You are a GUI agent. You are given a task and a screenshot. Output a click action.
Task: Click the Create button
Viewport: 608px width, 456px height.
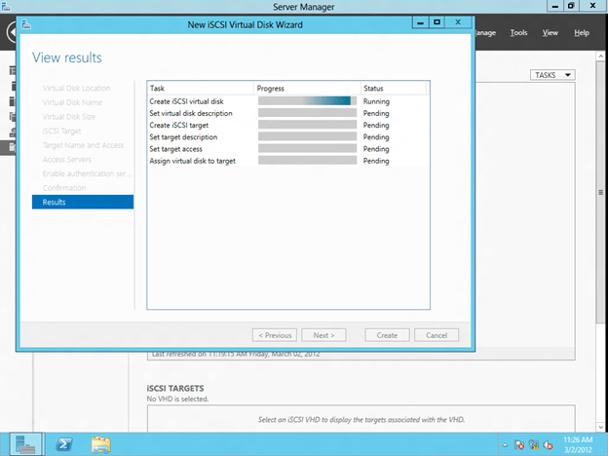[387, 335]
